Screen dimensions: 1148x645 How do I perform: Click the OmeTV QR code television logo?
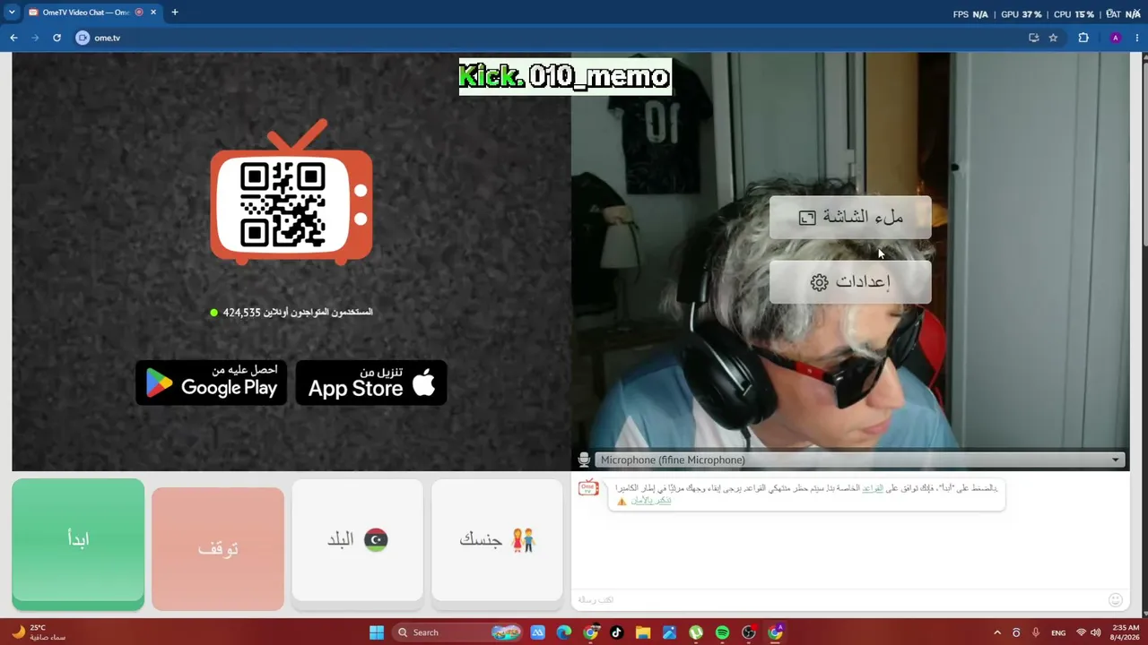pos(291,193)
